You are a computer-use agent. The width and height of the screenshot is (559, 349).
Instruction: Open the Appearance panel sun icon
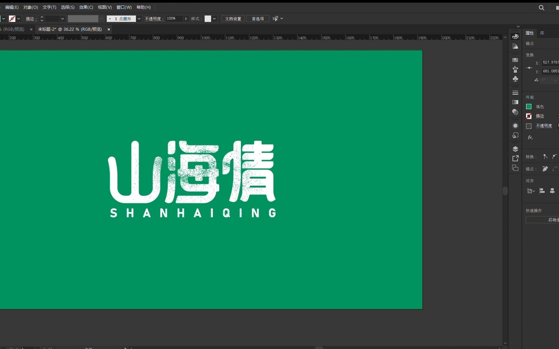click(515, 126)
